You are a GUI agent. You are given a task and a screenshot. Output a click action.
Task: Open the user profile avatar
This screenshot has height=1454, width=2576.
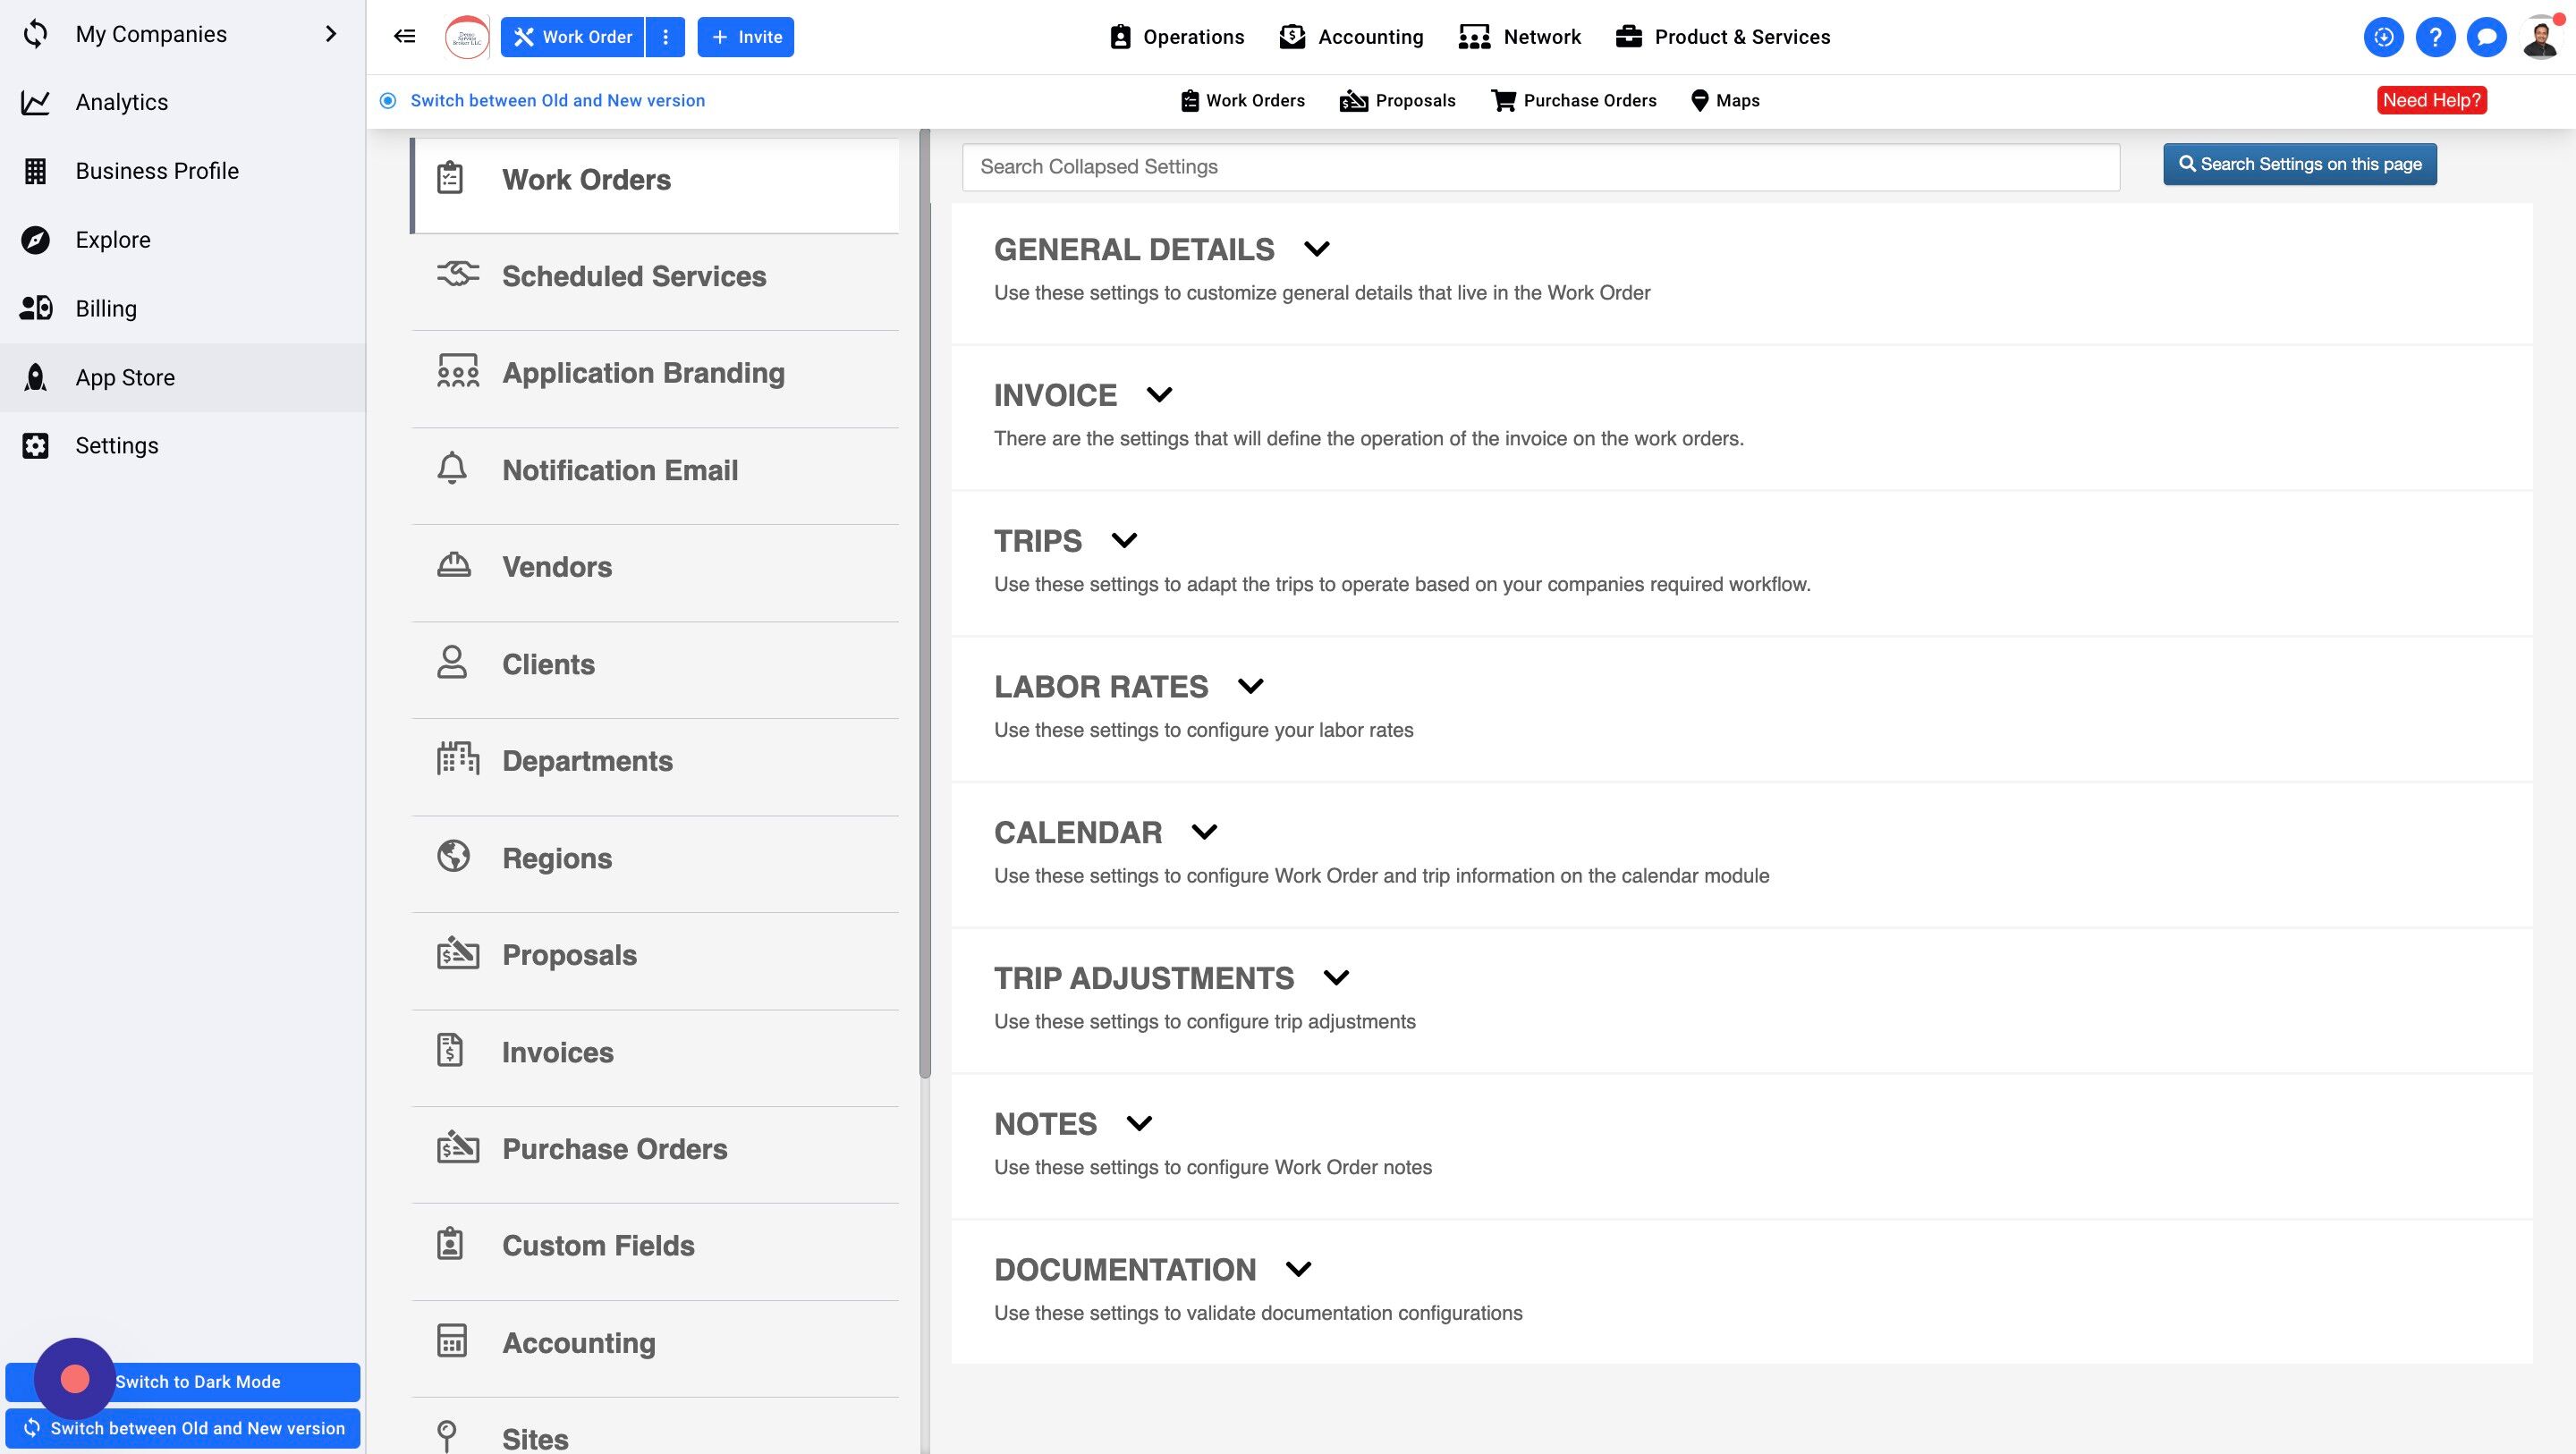pyautogui.click(x=2540, y=37)
